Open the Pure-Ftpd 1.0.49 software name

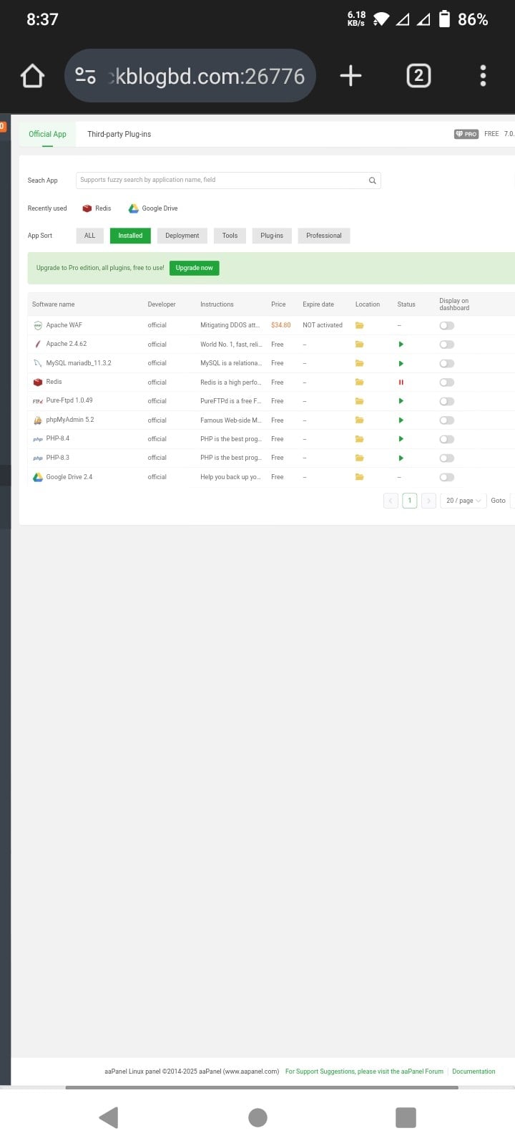[69, 401]
